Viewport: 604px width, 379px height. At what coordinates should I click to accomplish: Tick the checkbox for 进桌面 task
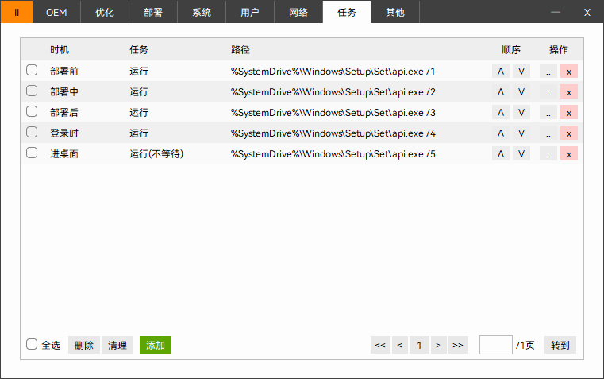point(32,153)
